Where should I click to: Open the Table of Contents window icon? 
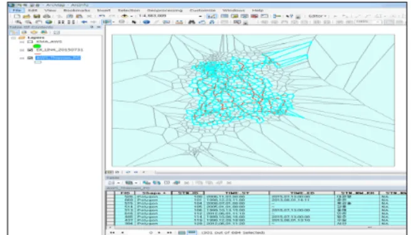(224, 16)
